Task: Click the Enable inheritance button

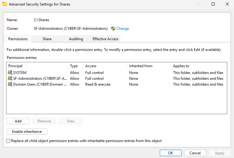Action: point(27,132)
